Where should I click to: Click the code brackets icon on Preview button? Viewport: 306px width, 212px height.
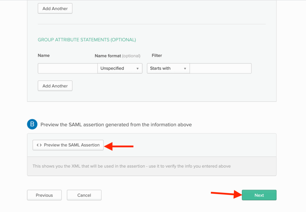click(x=39, y=145)
